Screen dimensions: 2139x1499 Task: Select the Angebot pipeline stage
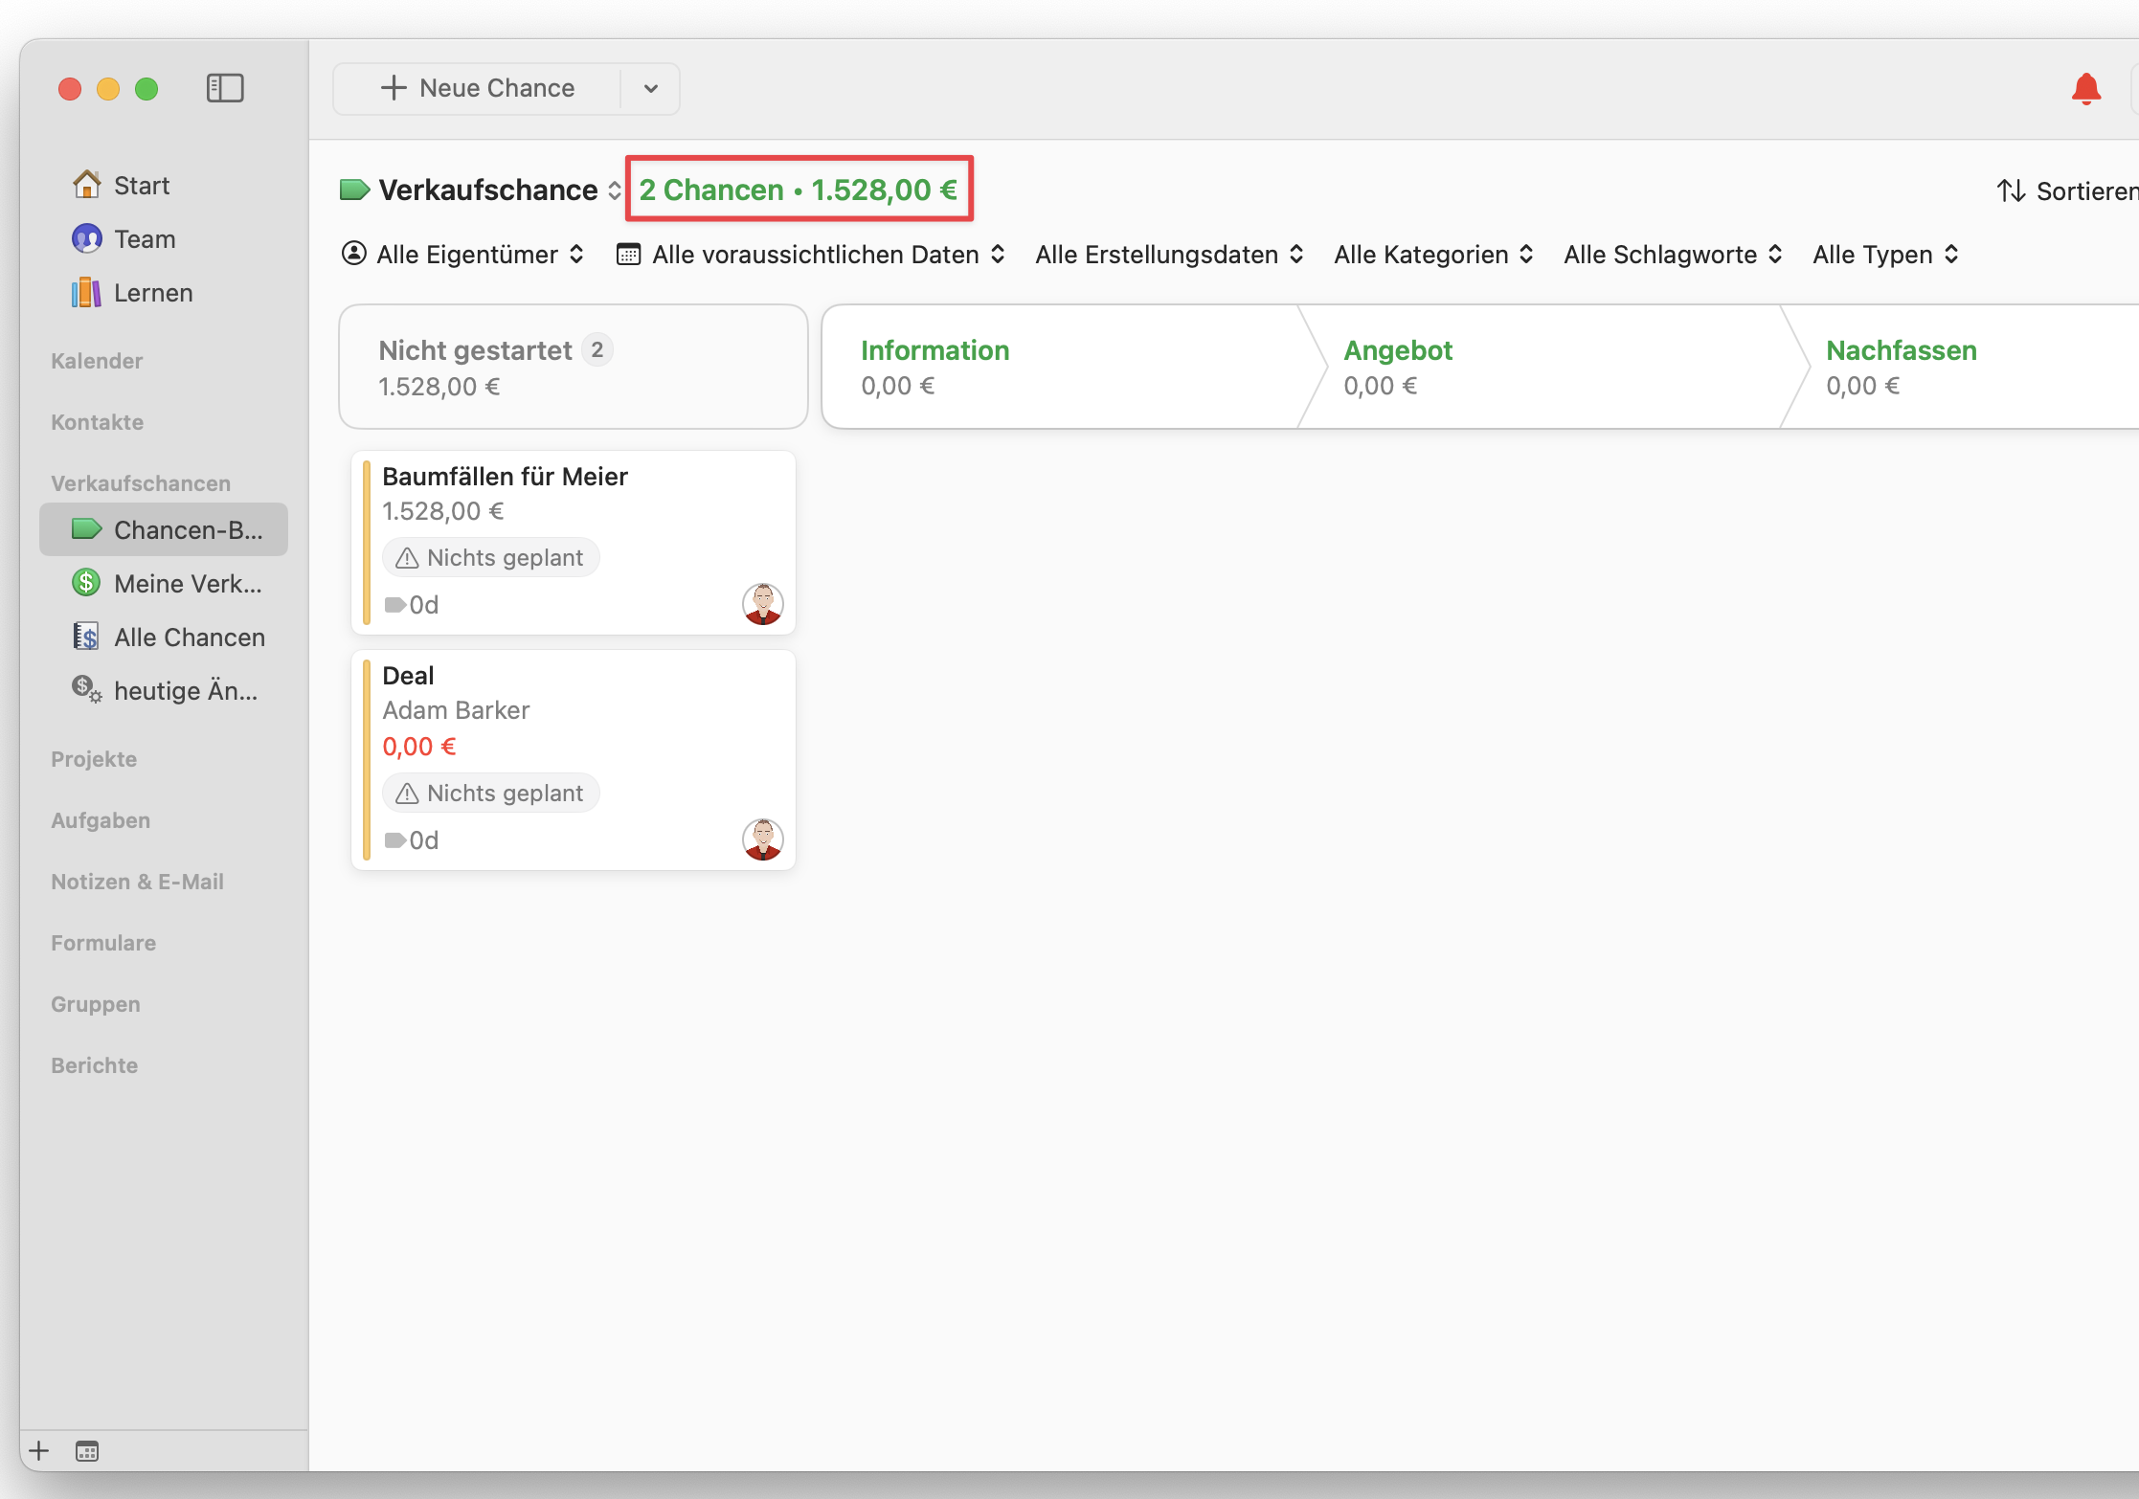[x=1397, y=350]
